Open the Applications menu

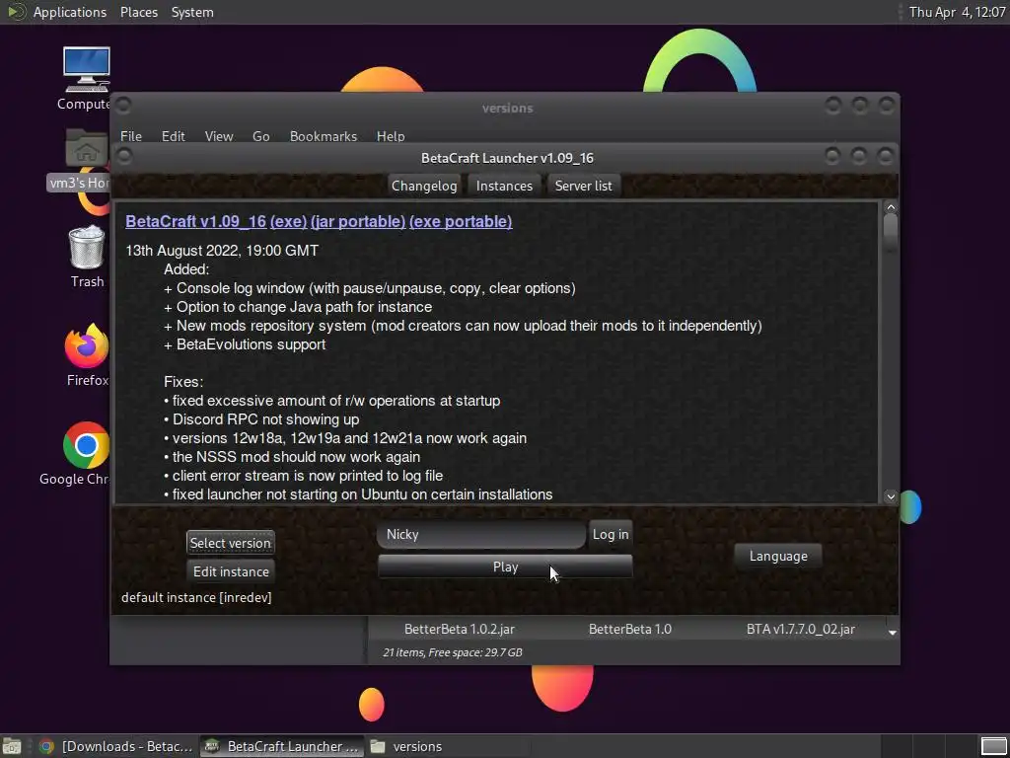tap(70, 12)
